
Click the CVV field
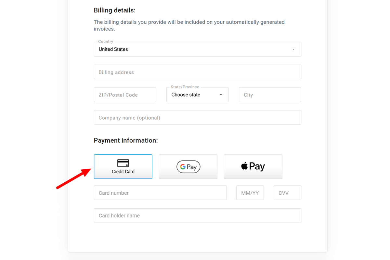[x=287, y=193]
